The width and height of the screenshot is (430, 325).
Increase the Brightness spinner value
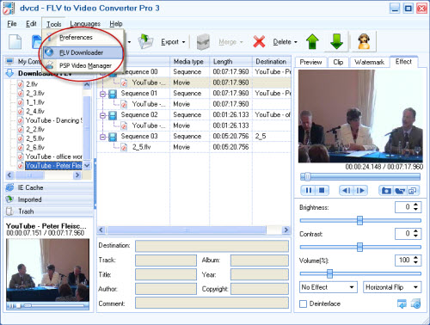[416, 205]
